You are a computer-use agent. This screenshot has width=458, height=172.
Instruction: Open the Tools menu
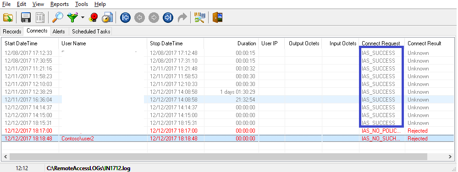(82, 4)
